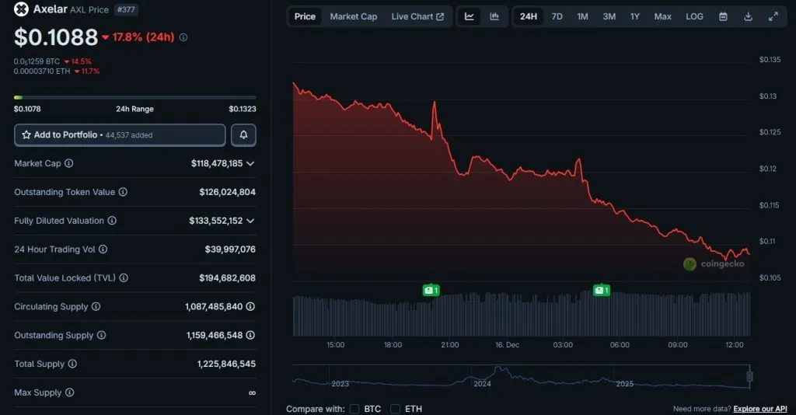Download the chart data
The image size is (796, 415).
click(x=748, y=16)
